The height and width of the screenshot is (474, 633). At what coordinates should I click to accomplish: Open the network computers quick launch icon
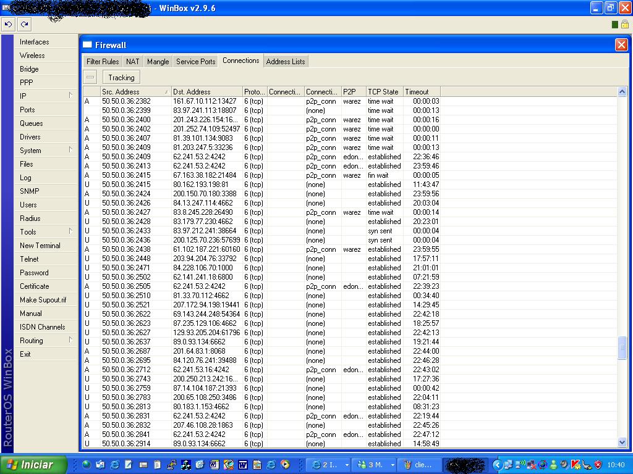tap(171, 465)
